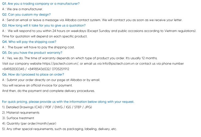The image size is (201, 137).
Task: Click phone number +84985436532
Action: click(x=39, y=69)
